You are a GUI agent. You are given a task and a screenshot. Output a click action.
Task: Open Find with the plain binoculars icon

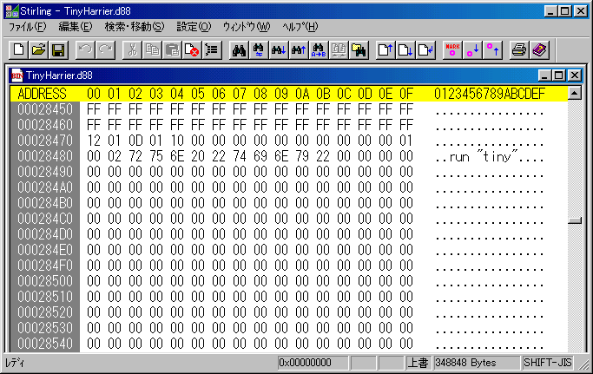239,50
